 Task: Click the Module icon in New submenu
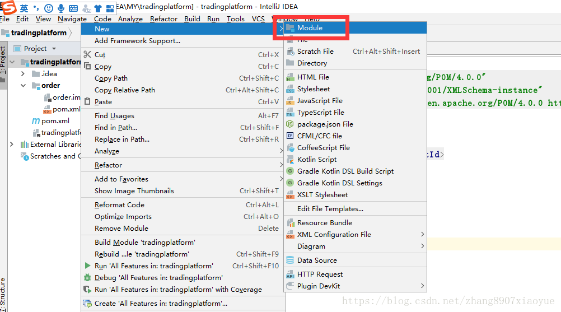coord(290,28)
